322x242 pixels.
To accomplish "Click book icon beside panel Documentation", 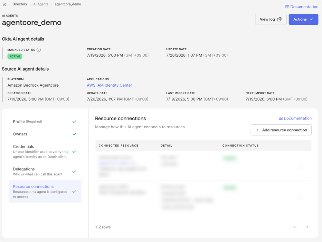I will [280, 118].
